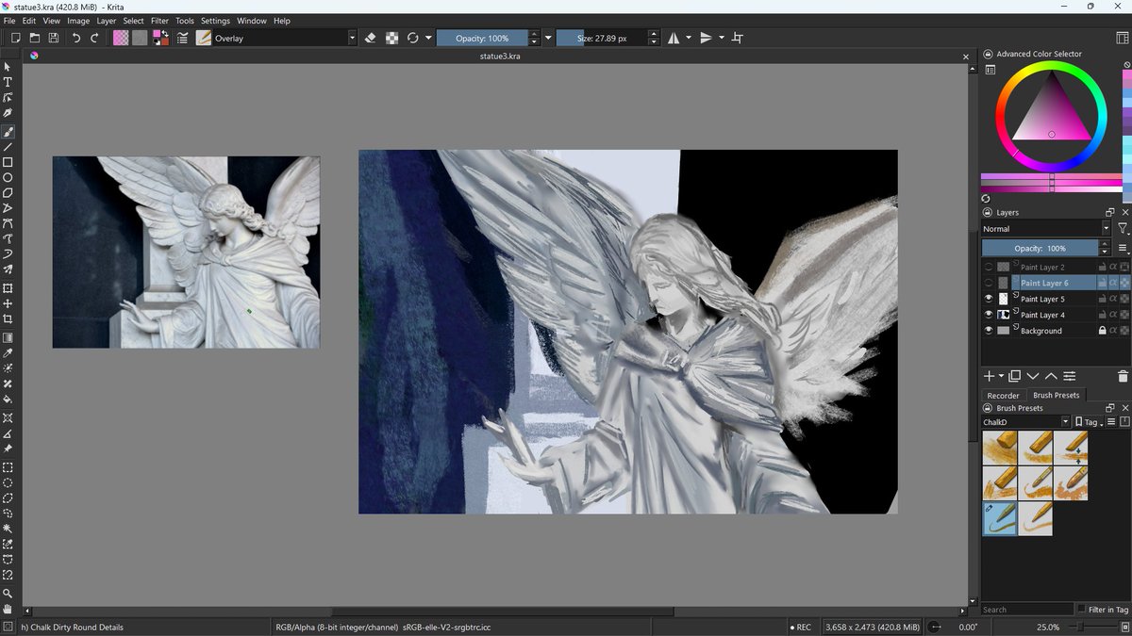This screenshot has width=1132, height=636.
Task: Hide Paint Layer 5
Action: tap(989, 299)
